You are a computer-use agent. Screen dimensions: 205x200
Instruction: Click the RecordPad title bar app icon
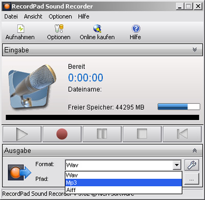tap(7, 6)
